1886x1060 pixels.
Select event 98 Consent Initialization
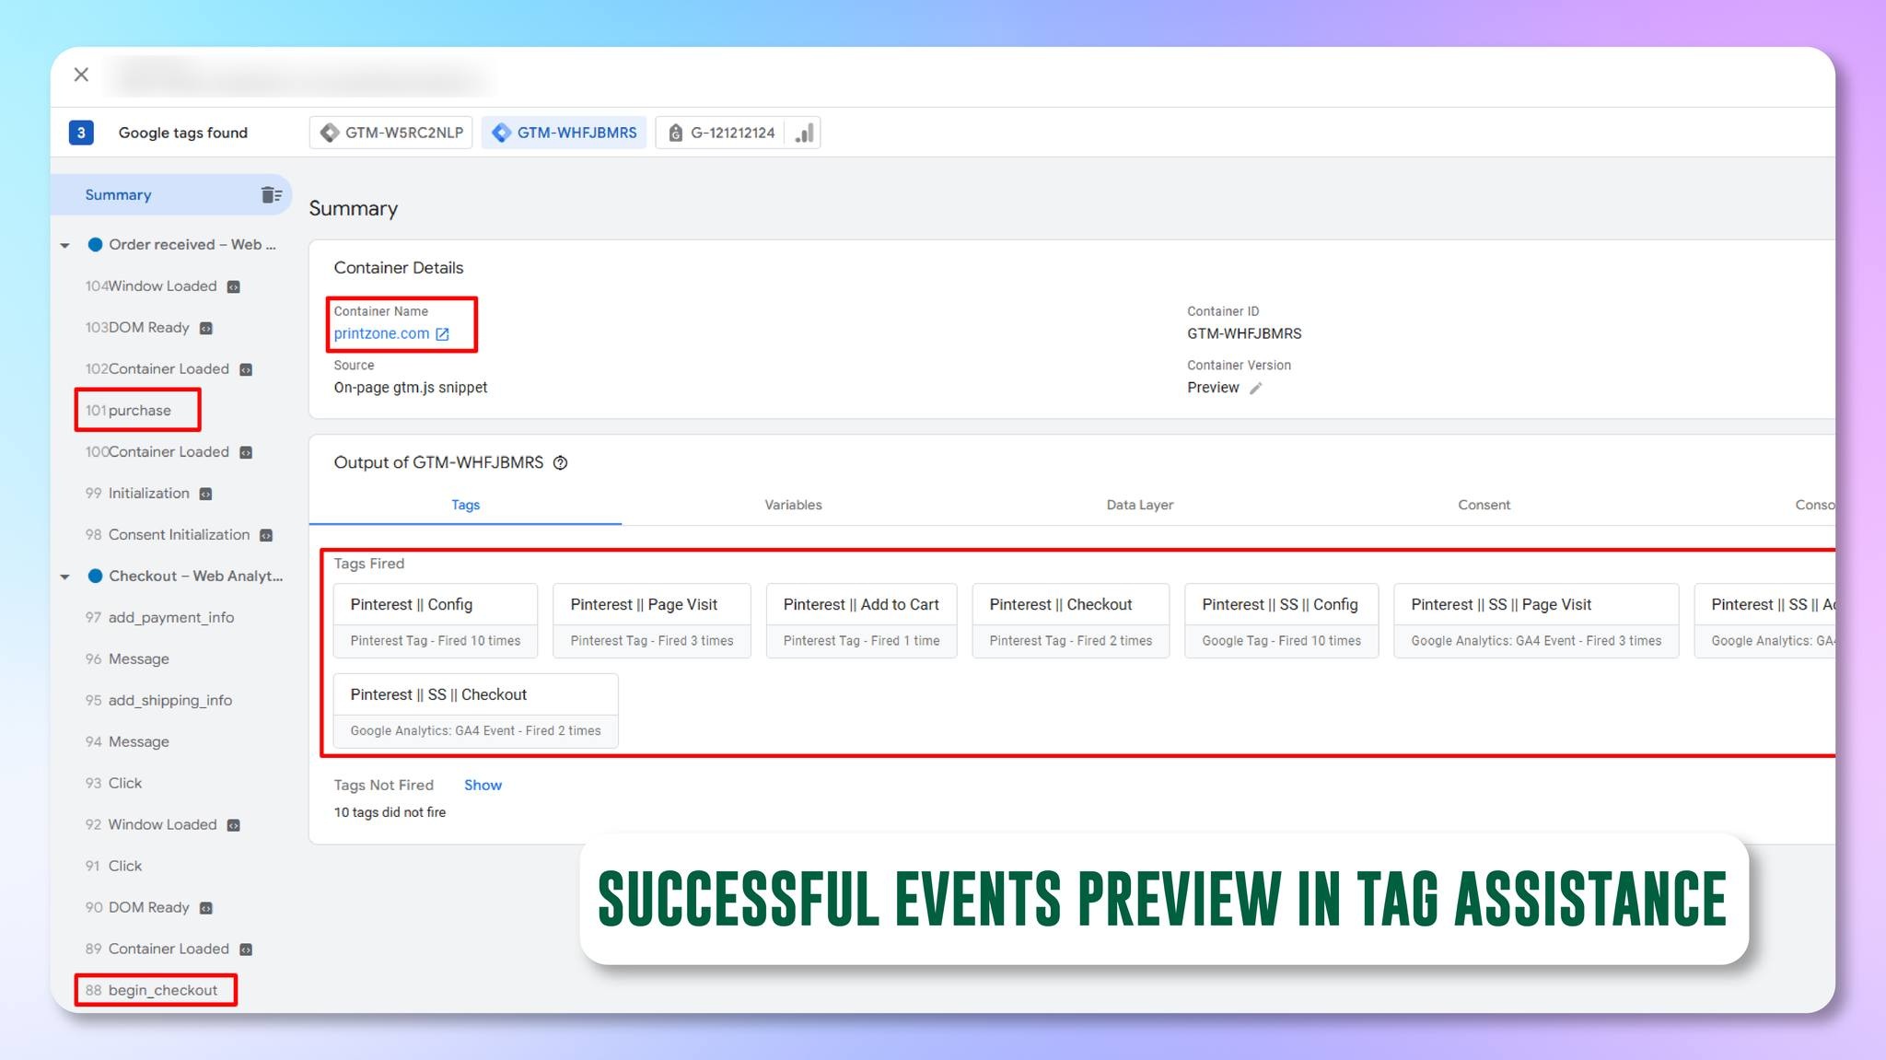tap(168, 535)
